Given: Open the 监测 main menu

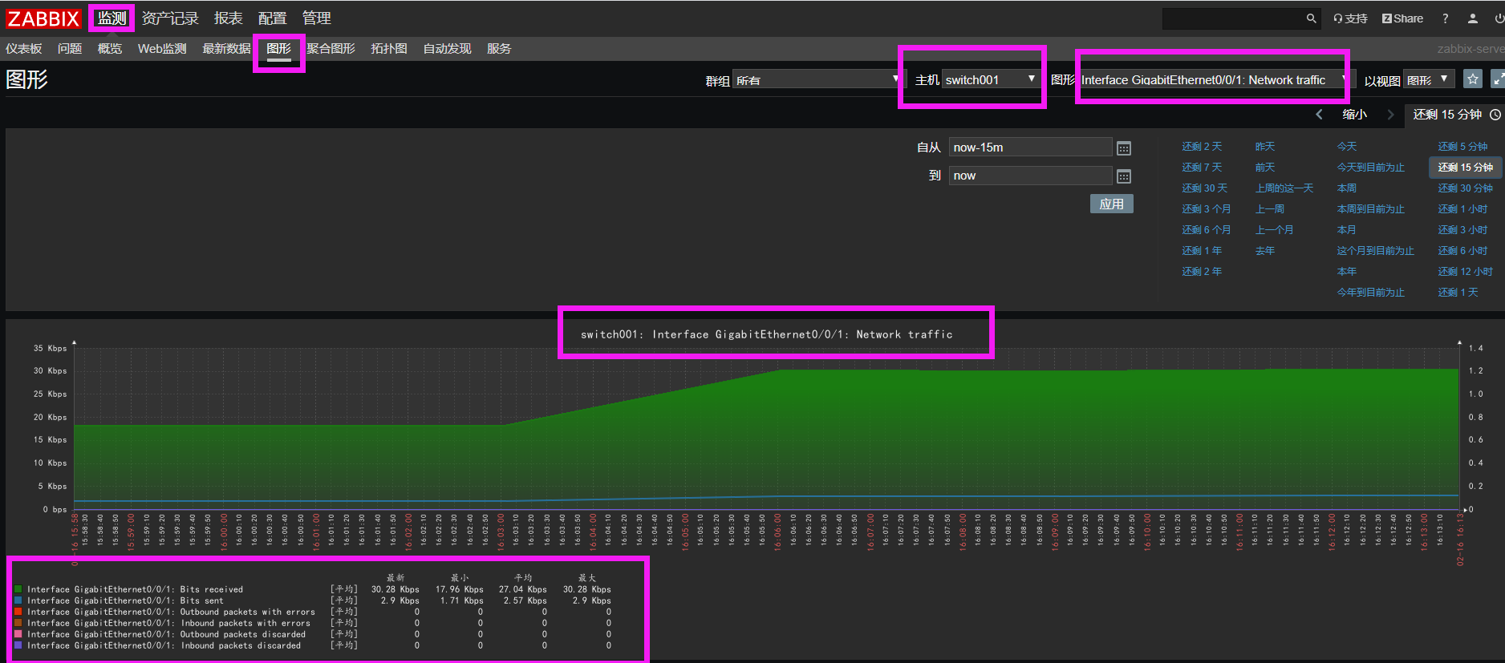Looking at the screenshot, I should coord(112,18).
